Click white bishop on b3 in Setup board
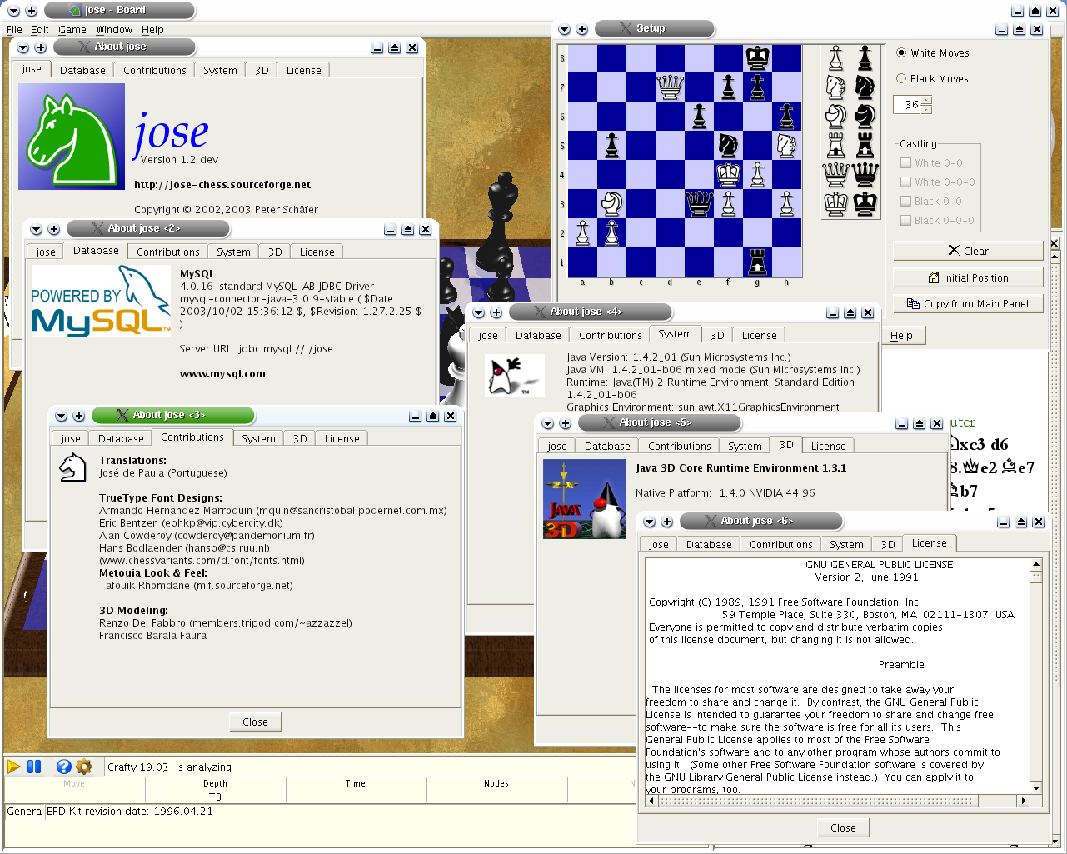 click(612, 203)
